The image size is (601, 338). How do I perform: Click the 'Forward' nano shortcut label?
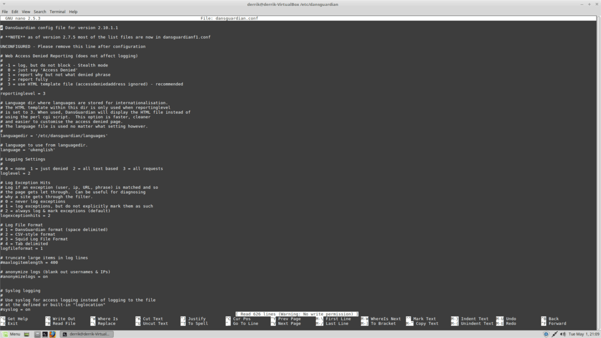[x=557, y=323]
